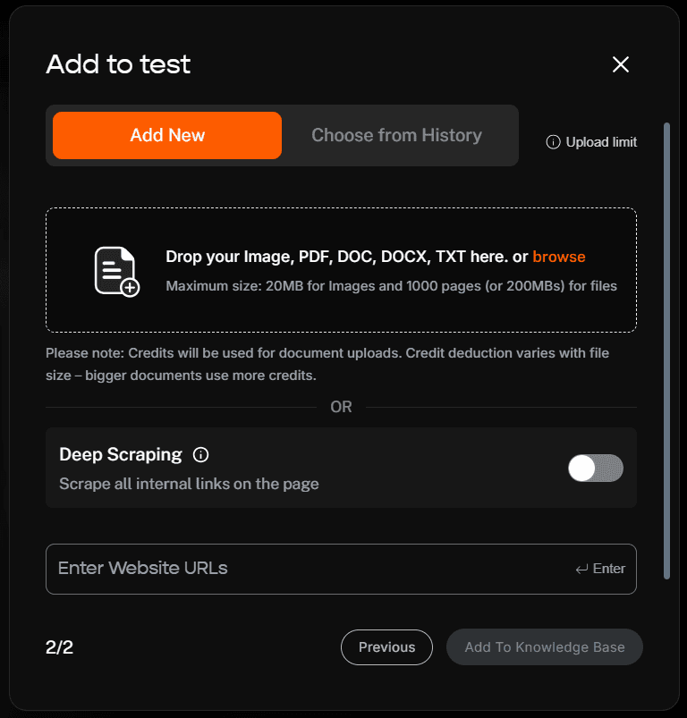Image resolution: width=687 pixels, height=718 pixels.
Task: Open the Choose from History tab
Action: point(396,136)
